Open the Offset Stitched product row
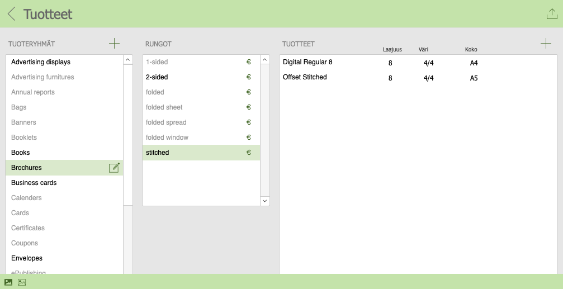This screenshot has width=563, height=289. (305, 77)
